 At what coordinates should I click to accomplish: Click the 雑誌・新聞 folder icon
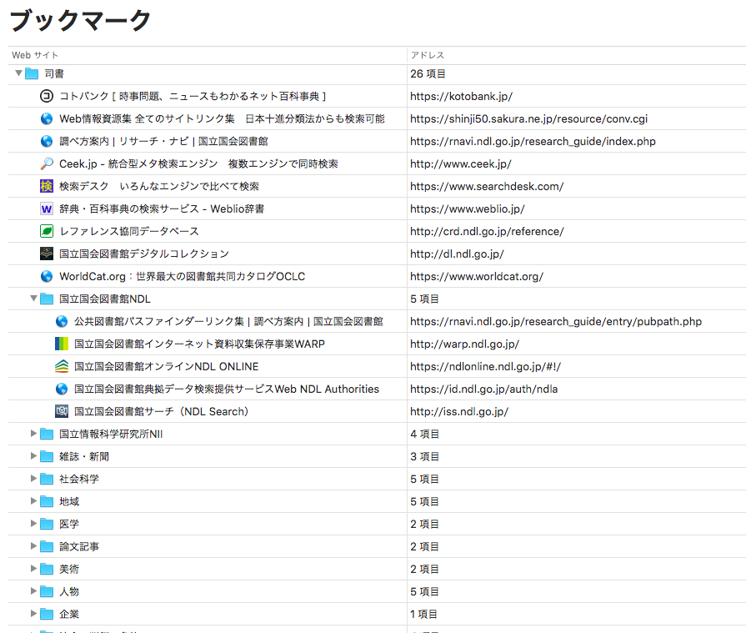(x=47, y=456)
